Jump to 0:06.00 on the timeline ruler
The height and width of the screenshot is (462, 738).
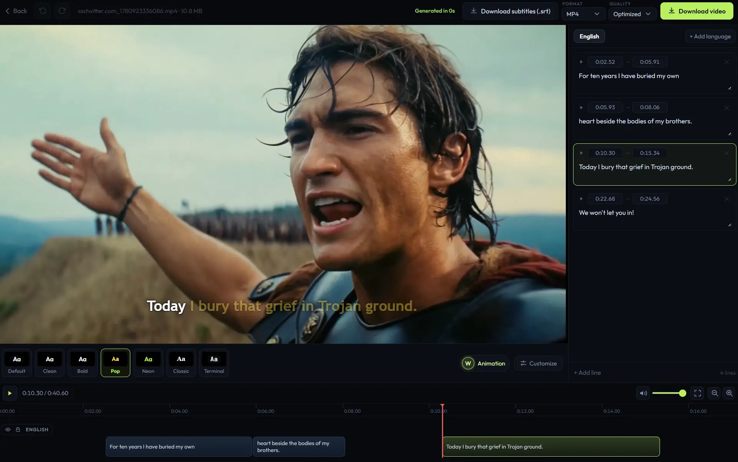[x=266, y=411]
